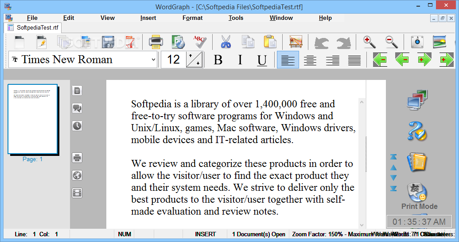Select the Page 1 thumbnail
Viewport: 459px width, 242px height.
33,119
